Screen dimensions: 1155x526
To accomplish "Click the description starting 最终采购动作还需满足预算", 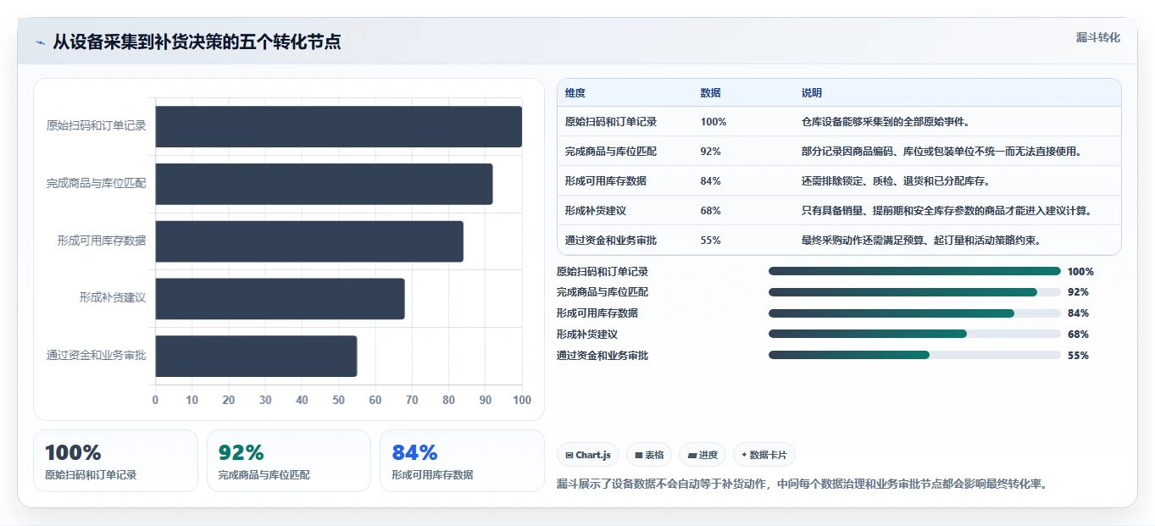I will point(921,241).
